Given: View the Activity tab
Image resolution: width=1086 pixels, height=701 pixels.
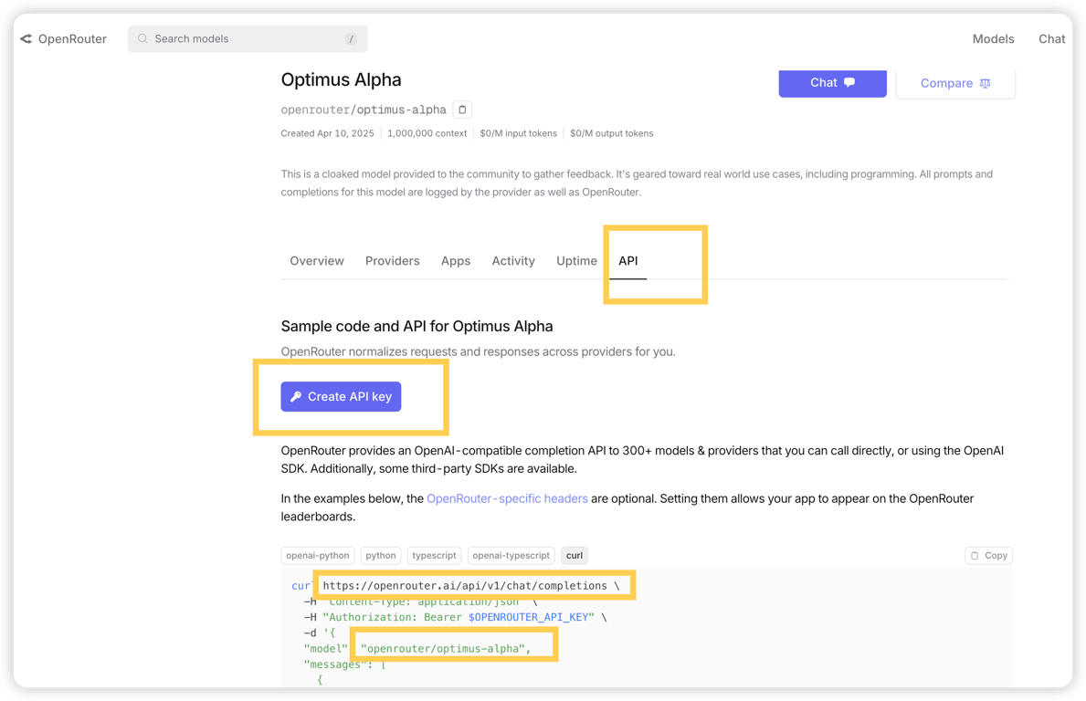Looking at the screenshot, I should coord(513,261).
